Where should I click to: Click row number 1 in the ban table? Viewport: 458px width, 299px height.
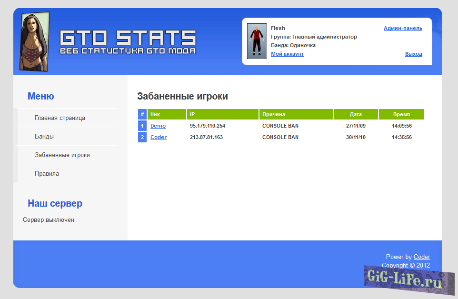pyautogui.click(x=142, y=126)
